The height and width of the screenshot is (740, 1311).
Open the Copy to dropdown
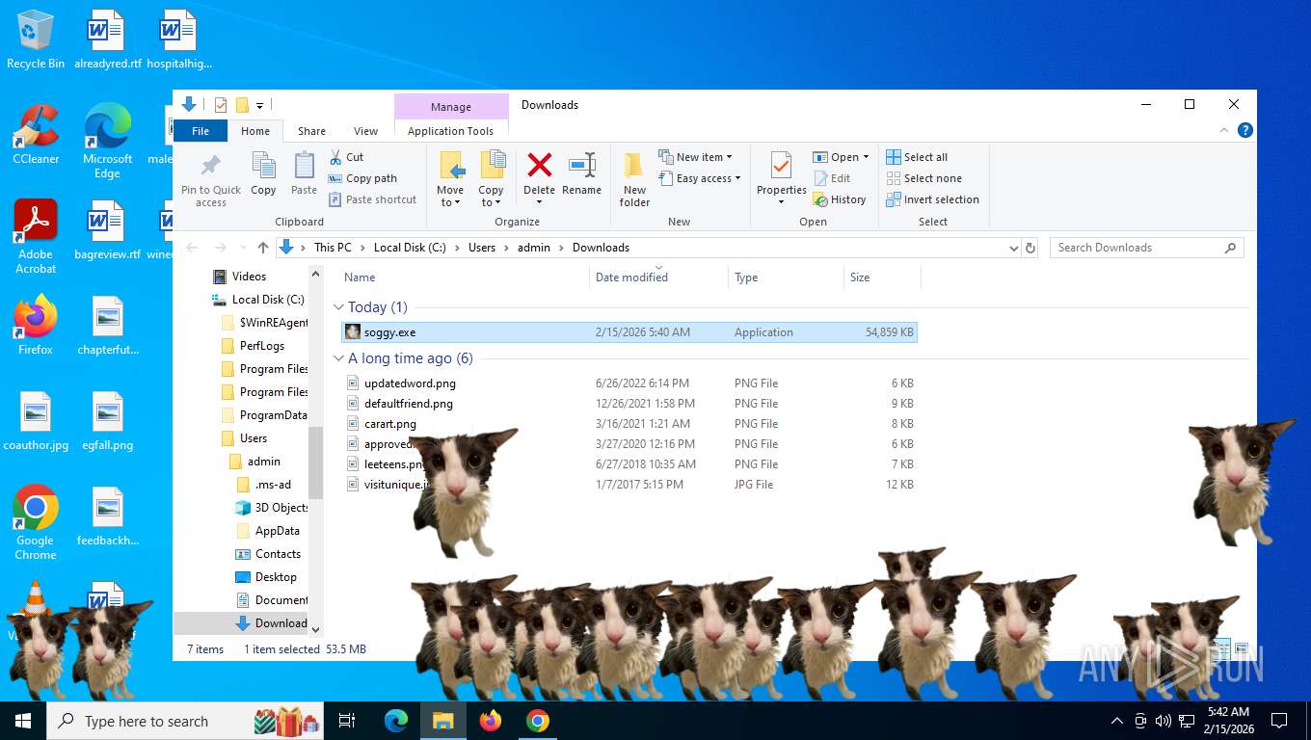pos(492,179)
